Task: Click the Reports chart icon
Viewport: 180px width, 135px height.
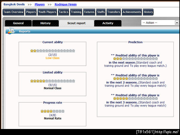Action: click(11, 31)
